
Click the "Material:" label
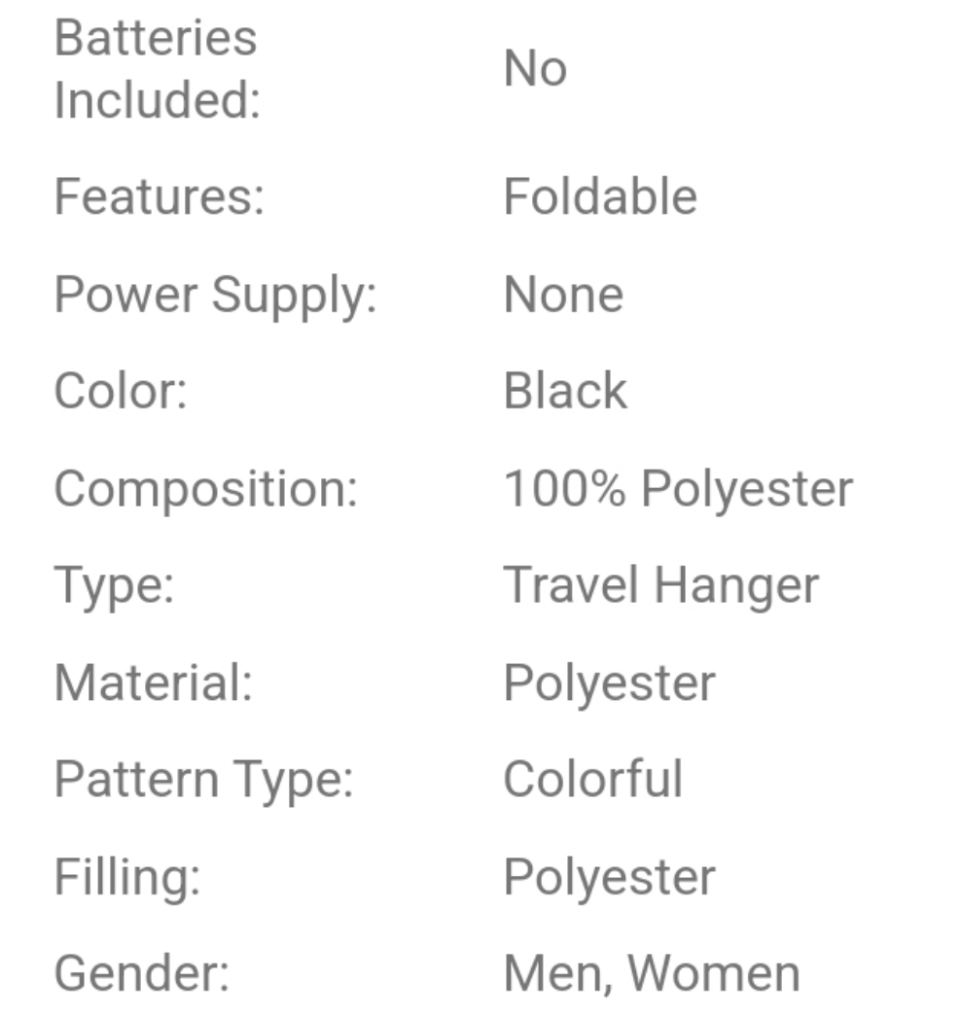click(x=153, y=682)
